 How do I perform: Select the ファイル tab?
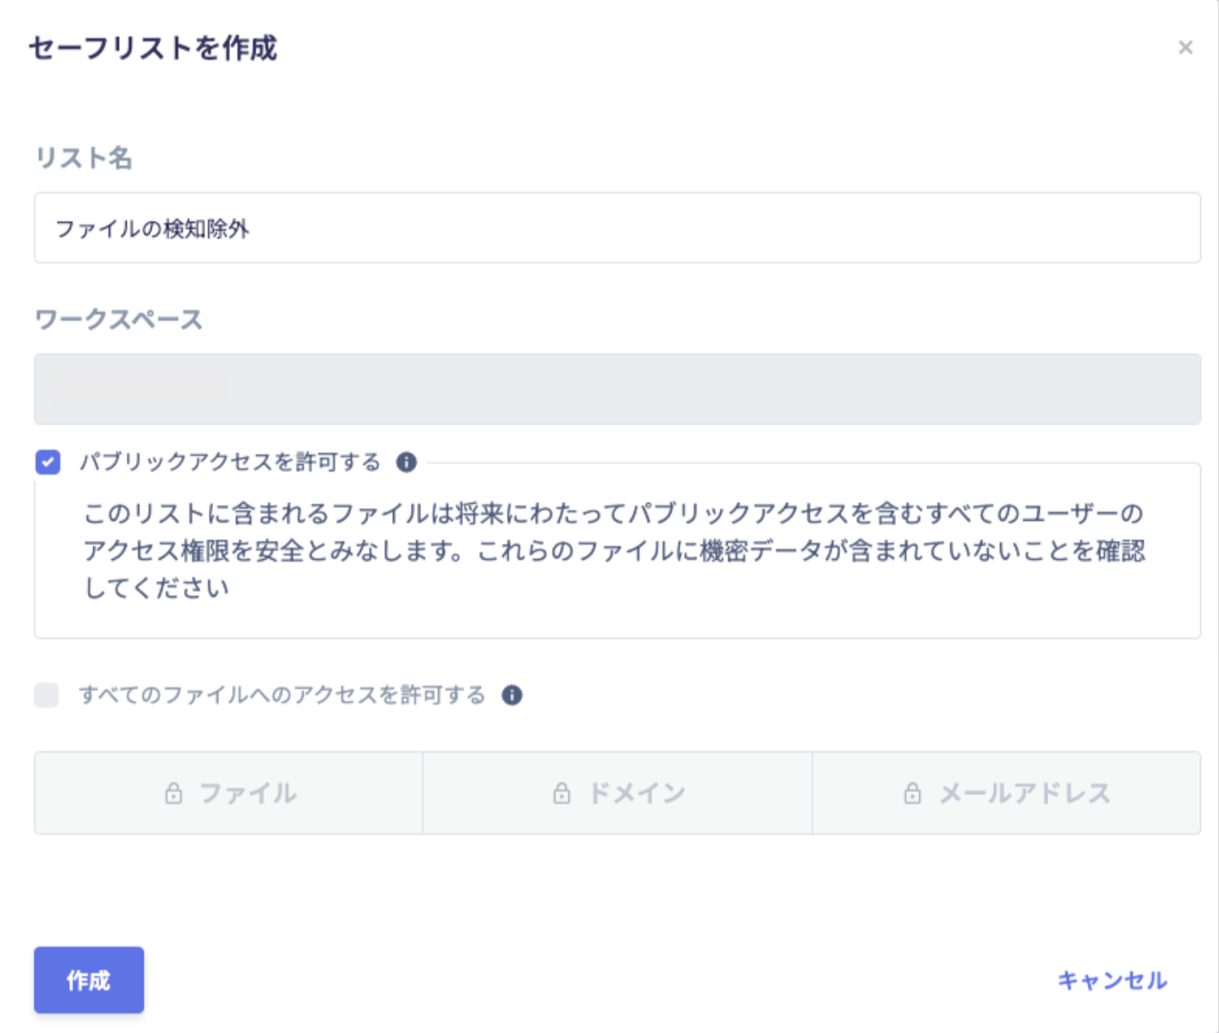pyautogui.click(x=229, y=793)
